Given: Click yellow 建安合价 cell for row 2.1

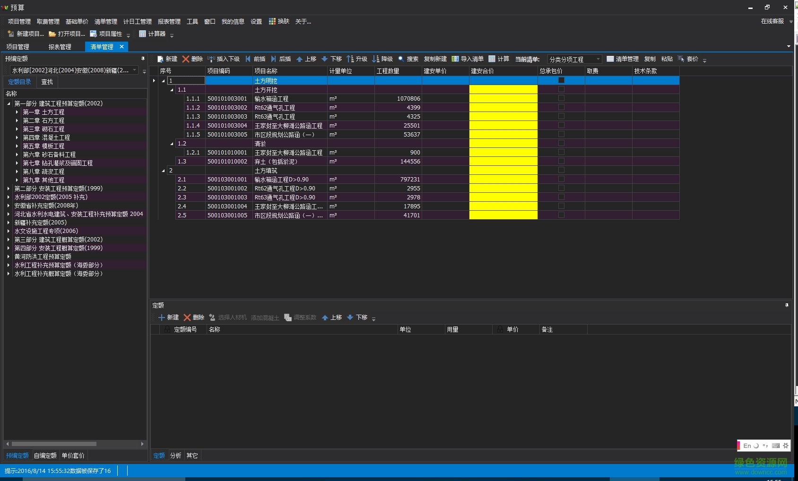Looking at the screenshot, I should [x=503, y=180].
